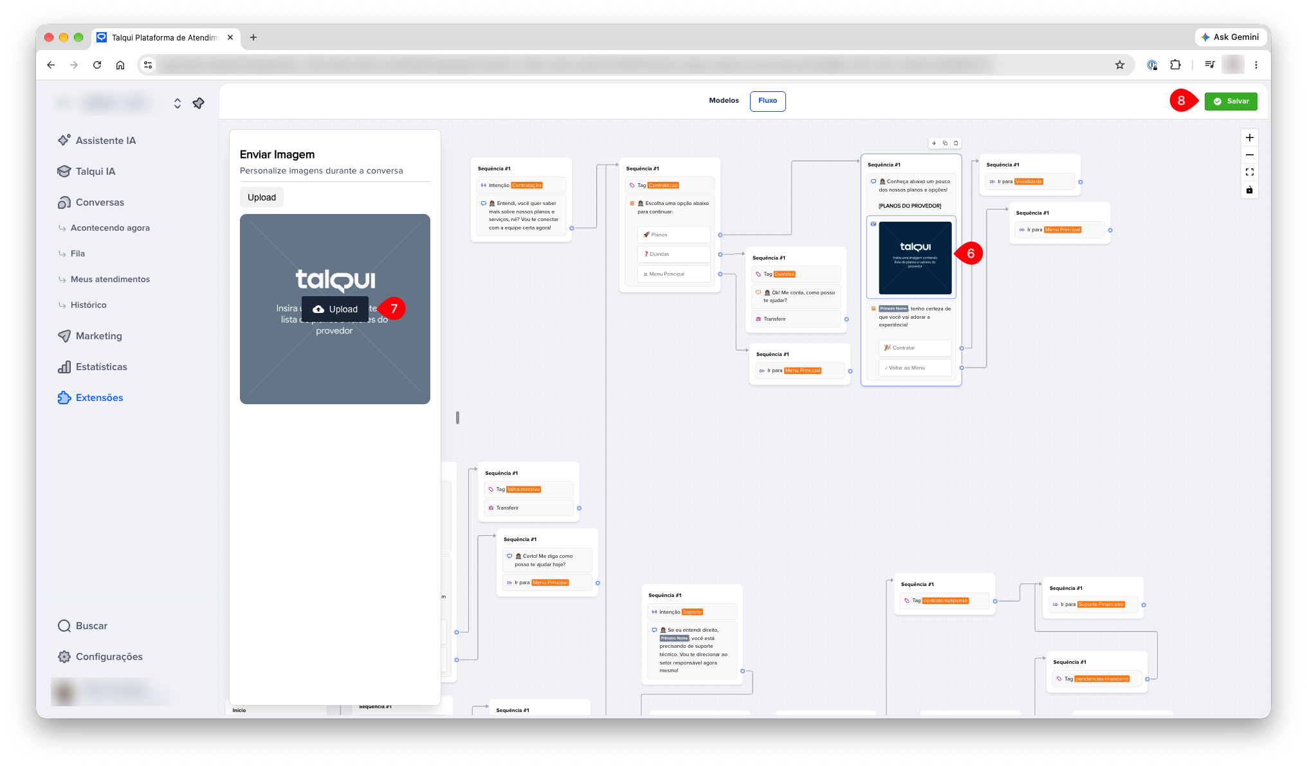Duplicate the selected sequence node
The width and height of the screenshot is (1307, 766).
tap(945, 143)
